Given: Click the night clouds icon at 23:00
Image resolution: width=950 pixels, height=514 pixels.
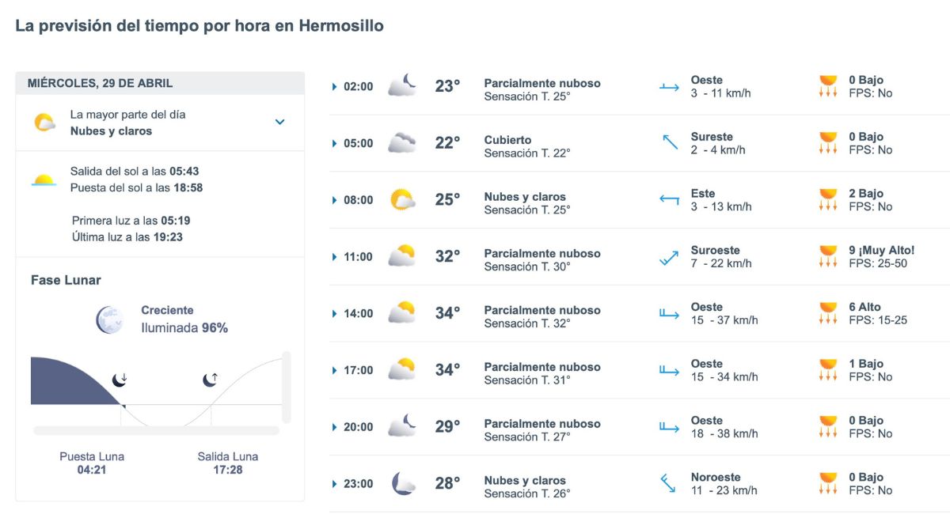Looking at the screenshot, I should (x=401, y=483).
